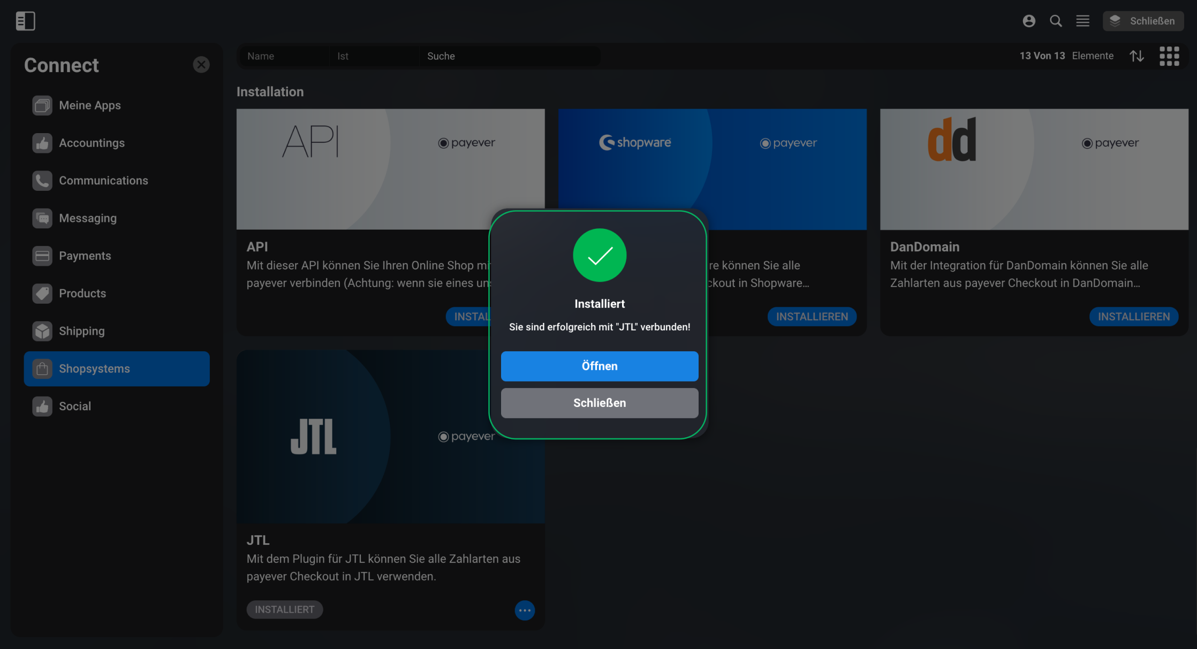Click the magnifier search icon in header
Screen dimensions: 1197x649
coord(1056,21)
